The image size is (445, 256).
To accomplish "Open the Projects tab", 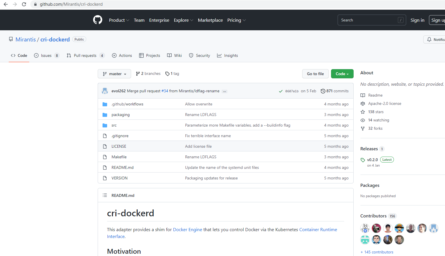I will pos(150,55).
